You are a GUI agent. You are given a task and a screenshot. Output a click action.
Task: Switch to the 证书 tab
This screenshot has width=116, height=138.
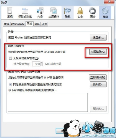pyautogui.click(x=44, y=24)
